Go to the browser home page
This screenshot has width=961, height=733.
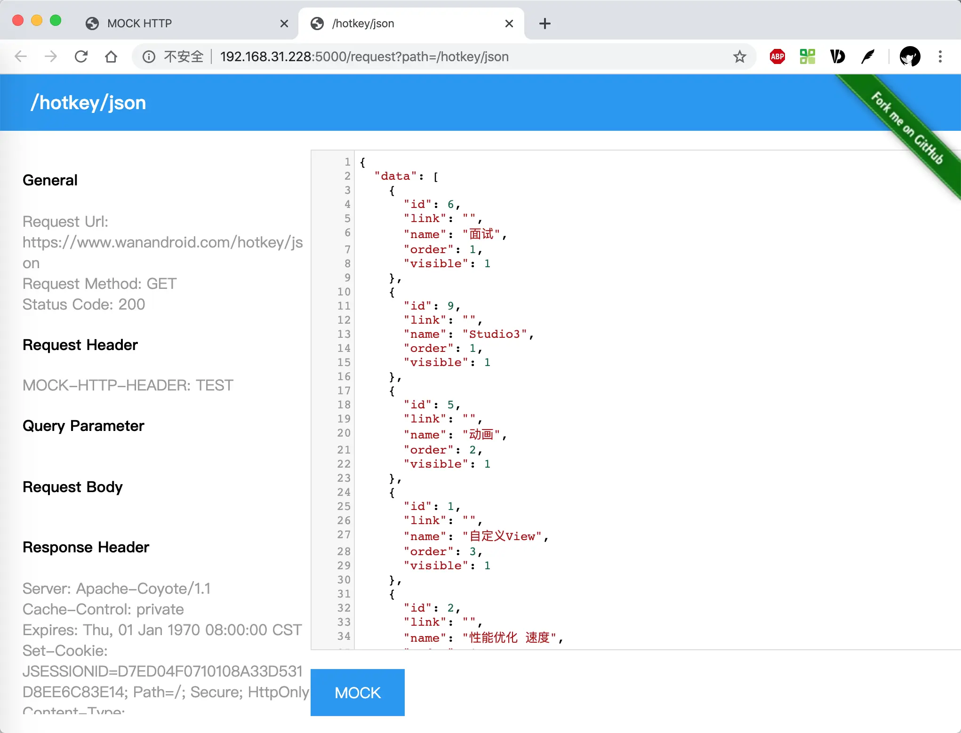coord(111,57)
